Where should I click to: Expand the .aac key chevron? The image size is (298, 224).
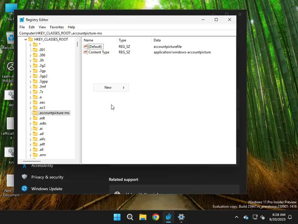pyautogui.click(x=30, y=102)
